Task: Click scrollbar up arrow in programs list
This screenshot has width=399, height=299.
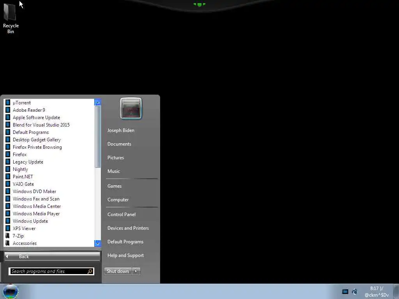Action: [98, 102]
